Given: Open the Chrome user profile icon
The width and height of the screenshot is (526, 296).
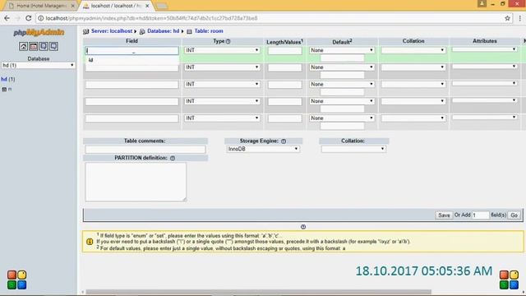Looking at the screenshot, I should pyautogui.click(x=482, y=3).
